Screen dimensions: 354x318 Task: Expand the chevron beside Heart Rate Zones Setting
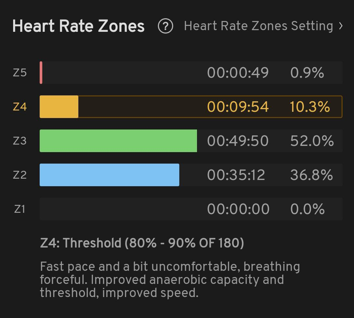pos(341,26)
